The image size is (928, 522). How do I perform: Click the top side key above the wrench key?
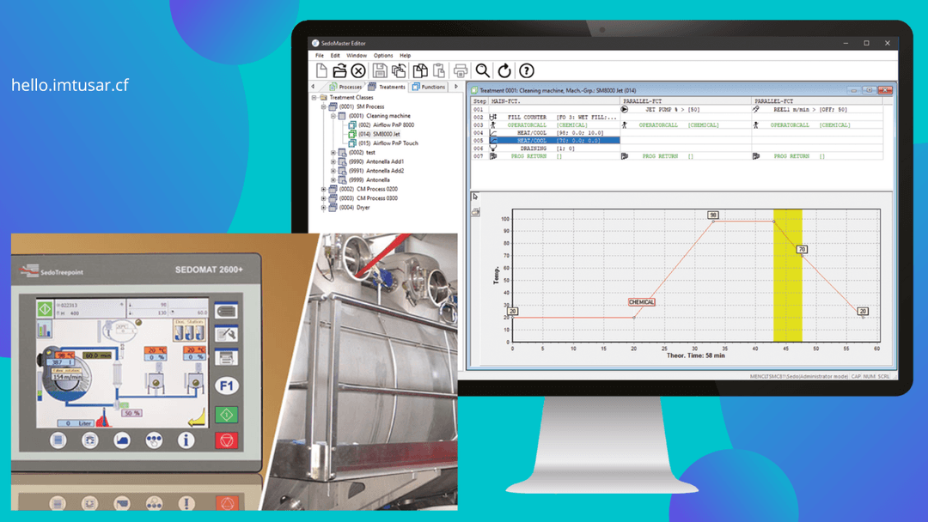pyautogui.click(x=226, y=311)
